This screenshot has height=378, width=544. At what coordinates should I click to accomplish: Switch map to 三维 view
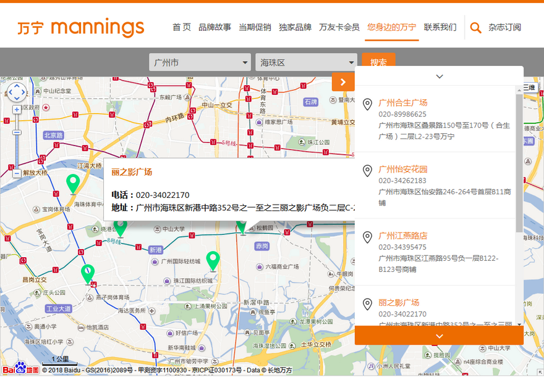tap(529, 88)
